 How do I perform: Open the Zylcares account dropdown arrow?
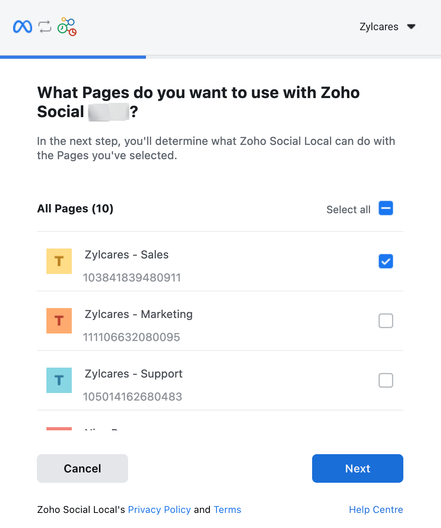pos(411,27)
